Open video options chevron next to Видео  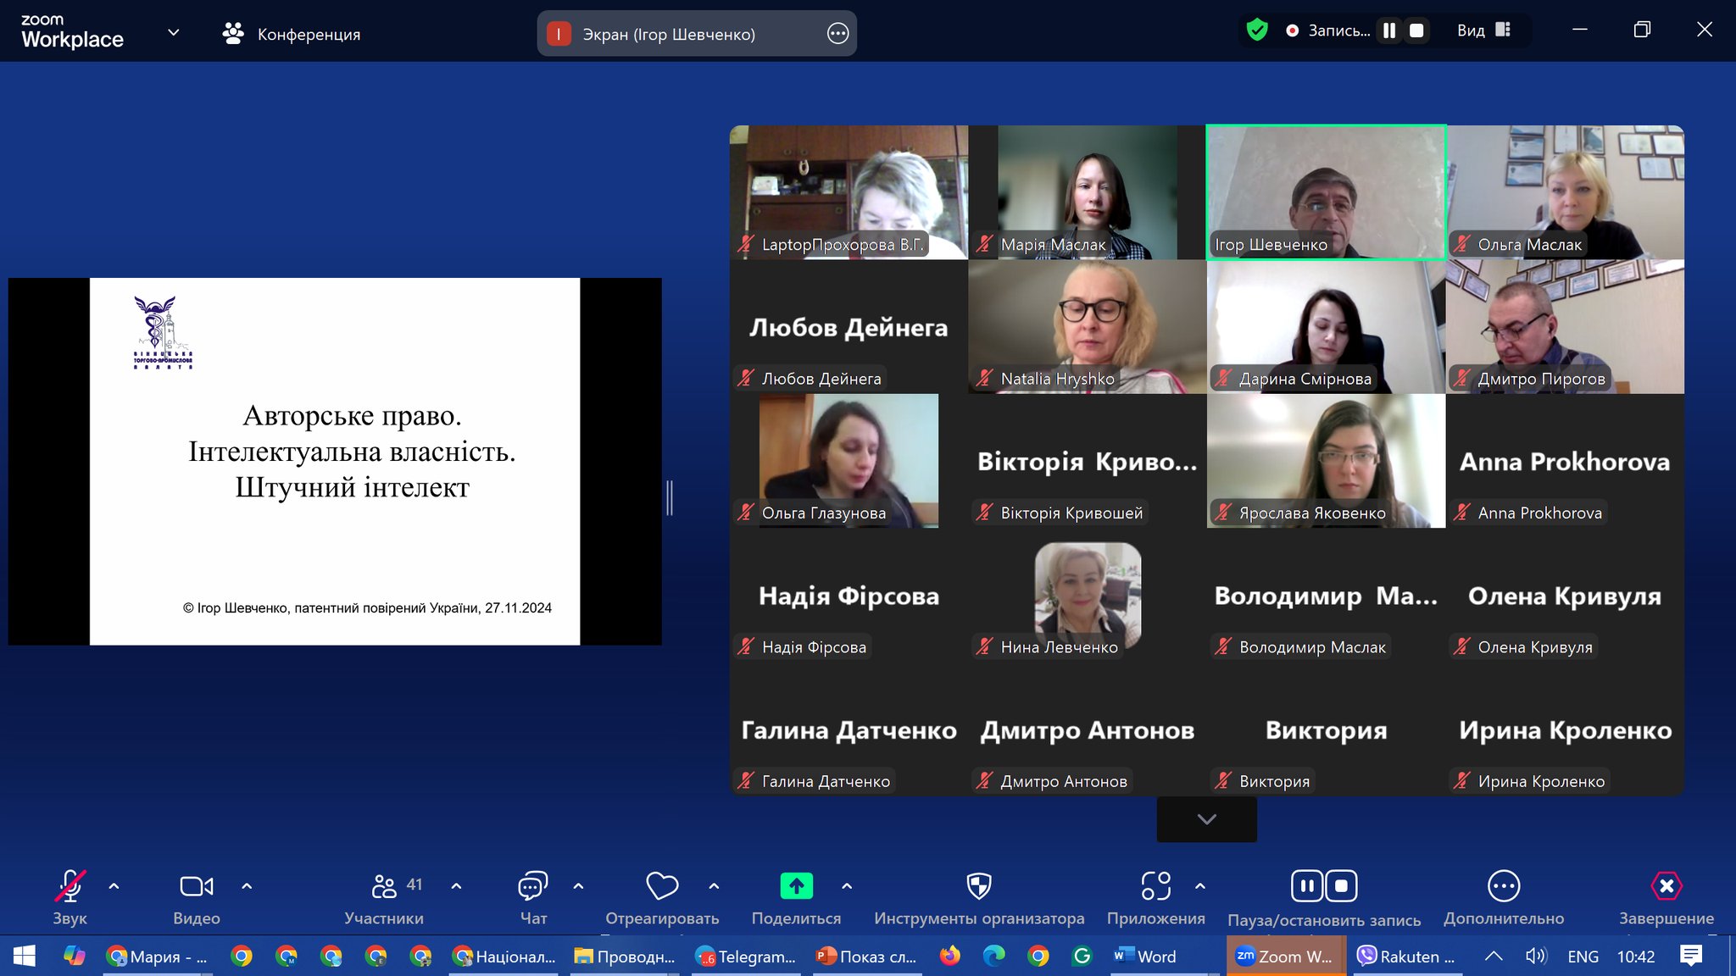point(247,886)
